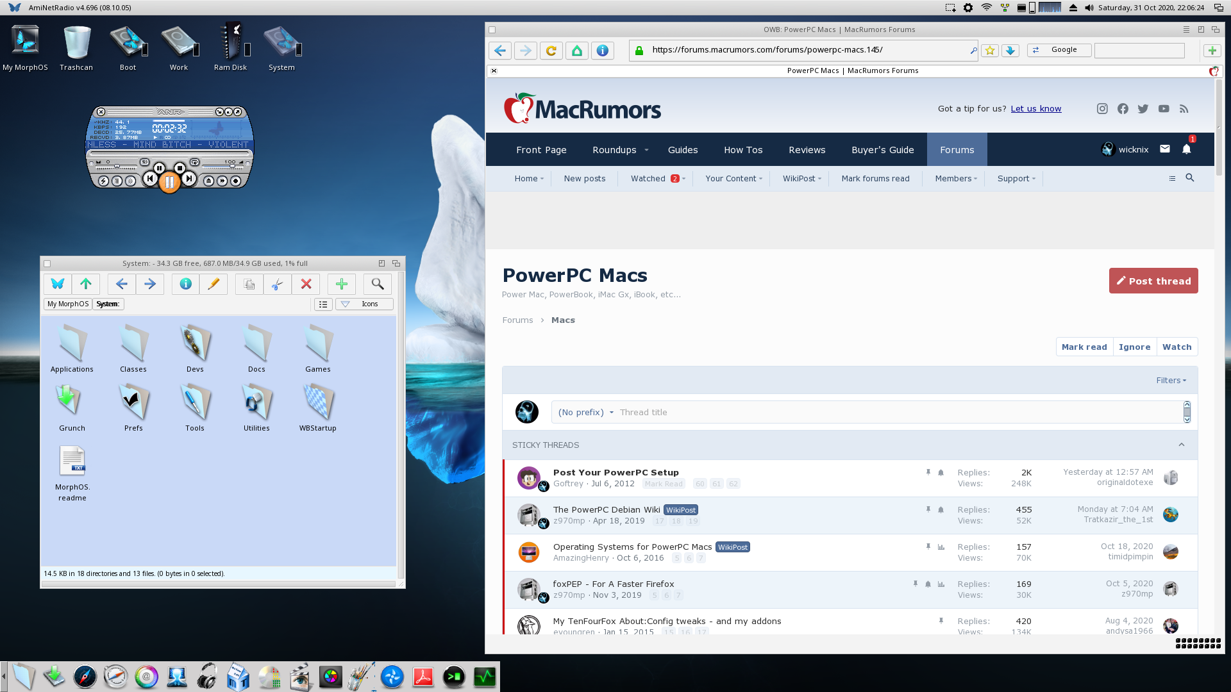Screen dimensions: 1231x692
Task: Toggle shuffle mode in AmiNetRadio
Action: pos(144,162)
